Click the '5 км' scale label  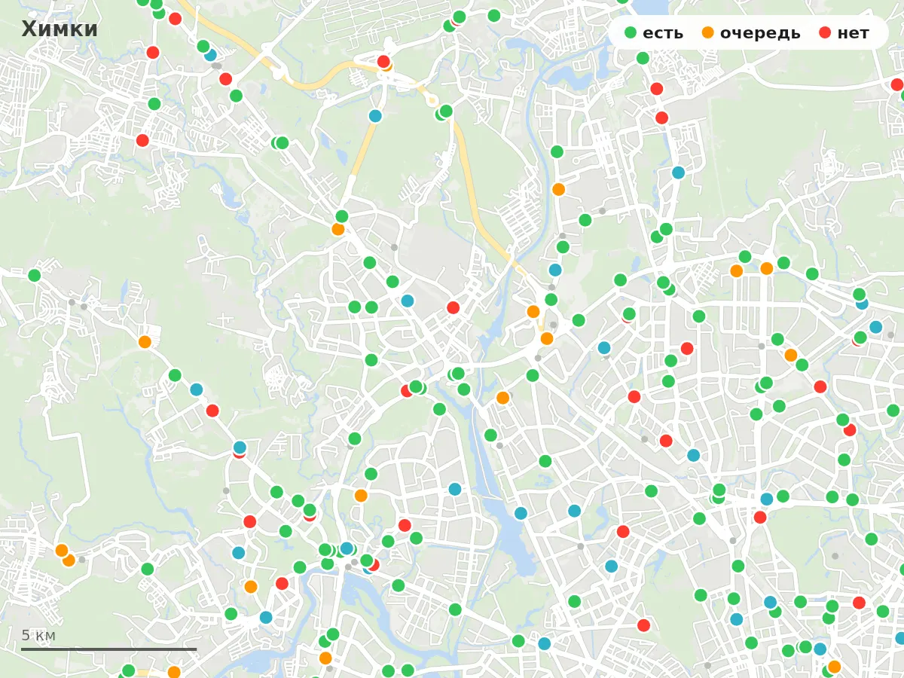38,636
